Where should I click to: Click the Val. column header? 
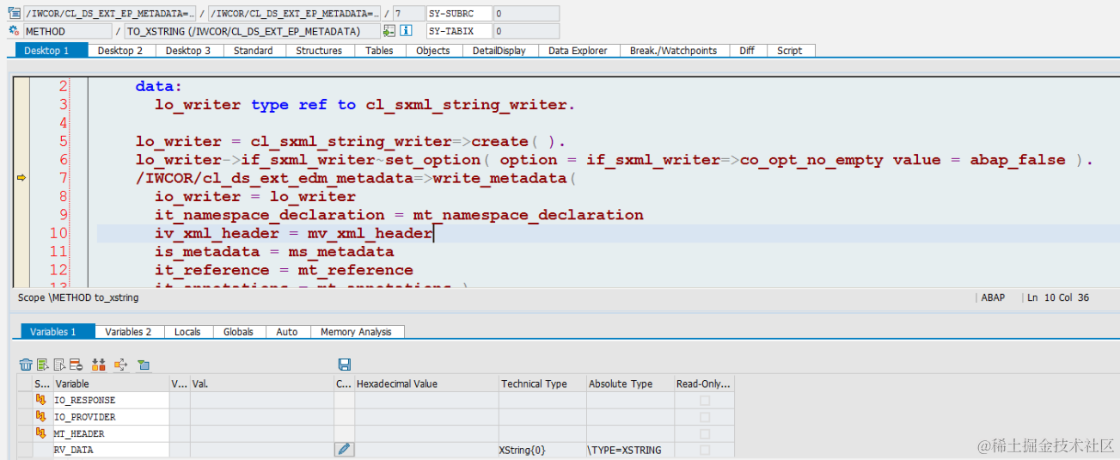(x=262, y=384)
